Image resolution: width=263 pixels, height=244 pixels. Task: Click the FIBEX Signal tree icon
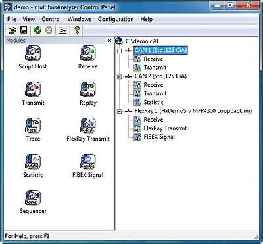pos(137,137)
